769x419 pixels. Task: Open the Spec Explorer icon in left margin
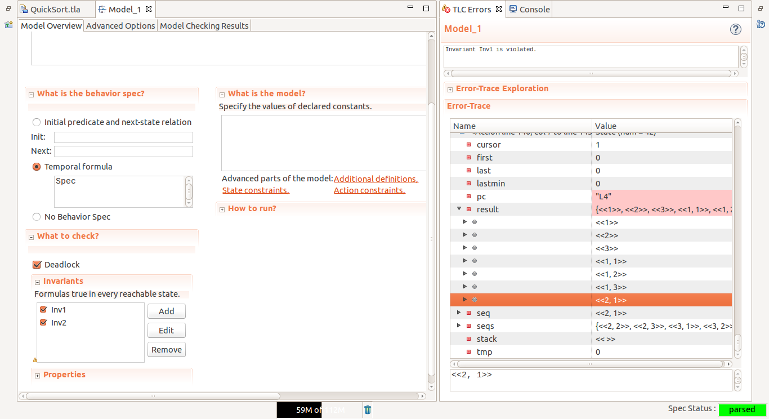(8, 25)
